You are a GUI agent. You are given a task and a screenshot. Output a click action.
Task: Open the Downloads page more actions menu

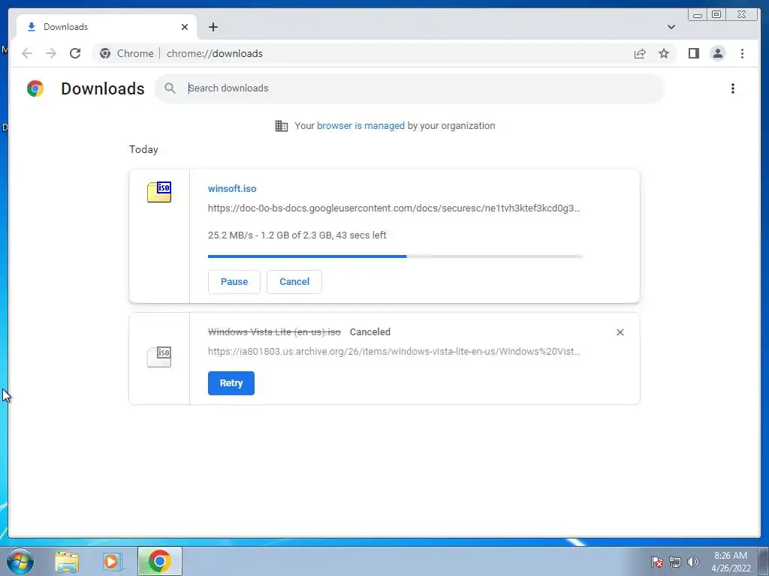pos(733,88)
